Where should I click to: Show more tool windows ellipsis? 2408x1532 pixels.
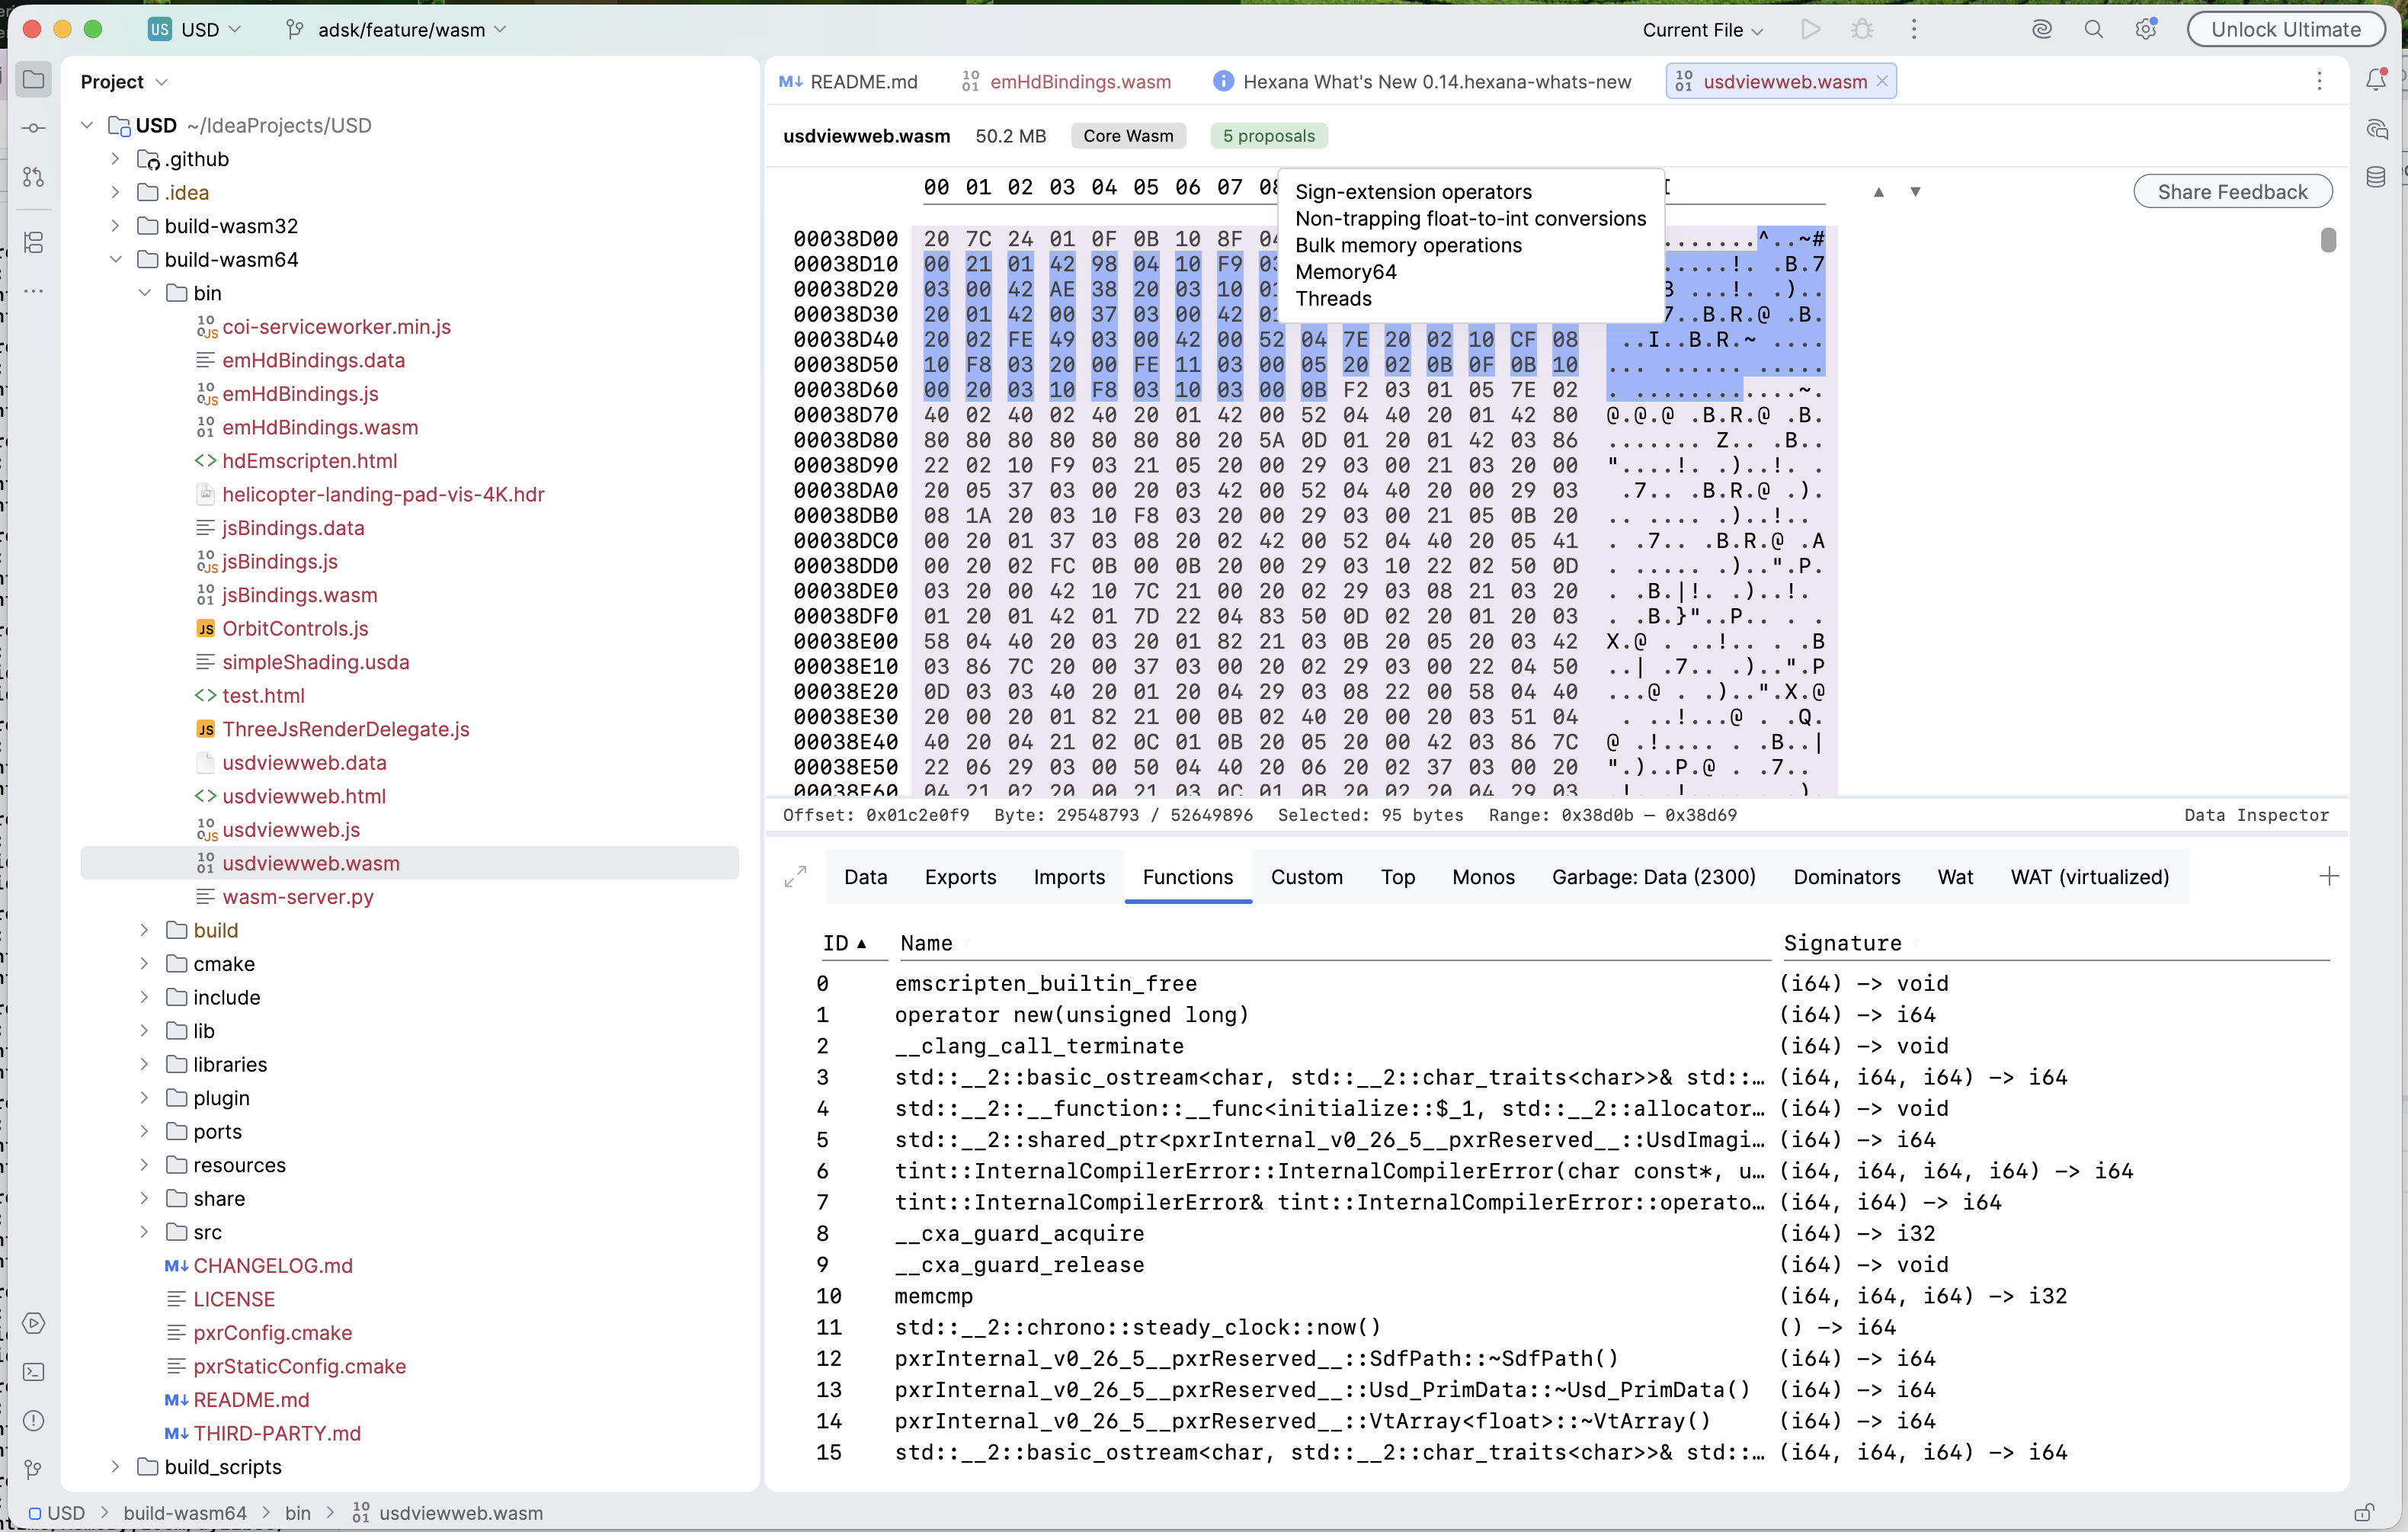(x=33, y=291)
